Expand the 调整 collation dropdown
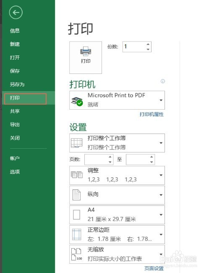 point(161,175)
